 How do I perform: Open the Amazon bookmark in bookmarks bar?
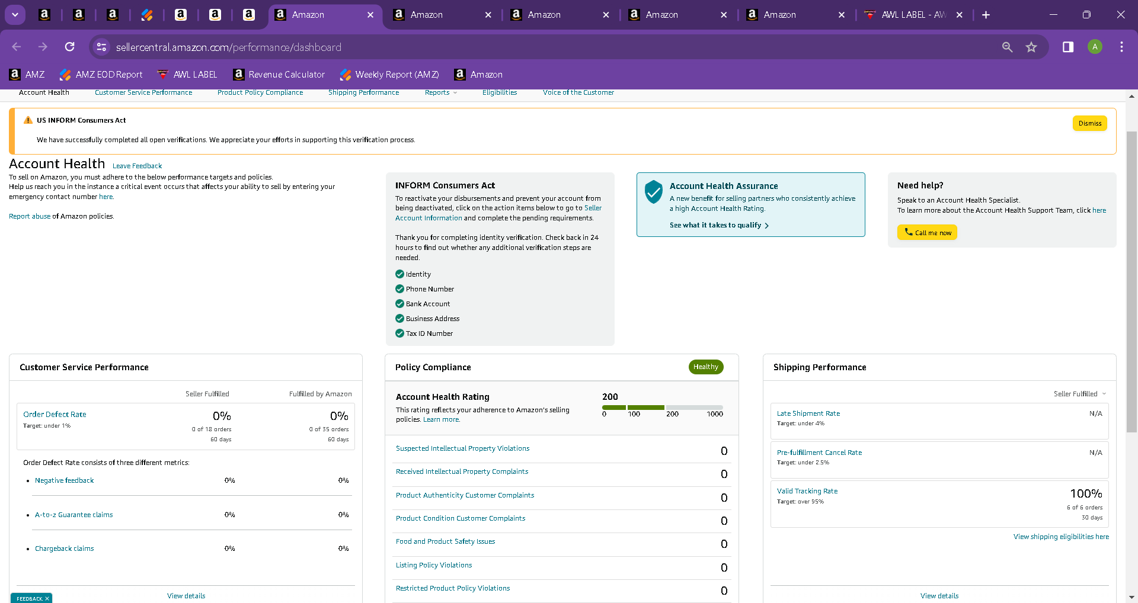tap(478, 75)
